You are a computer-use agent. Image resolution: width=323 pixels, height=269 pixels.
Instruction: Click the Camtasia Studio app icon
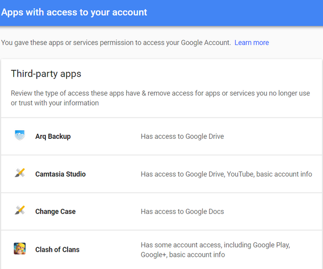20,173
